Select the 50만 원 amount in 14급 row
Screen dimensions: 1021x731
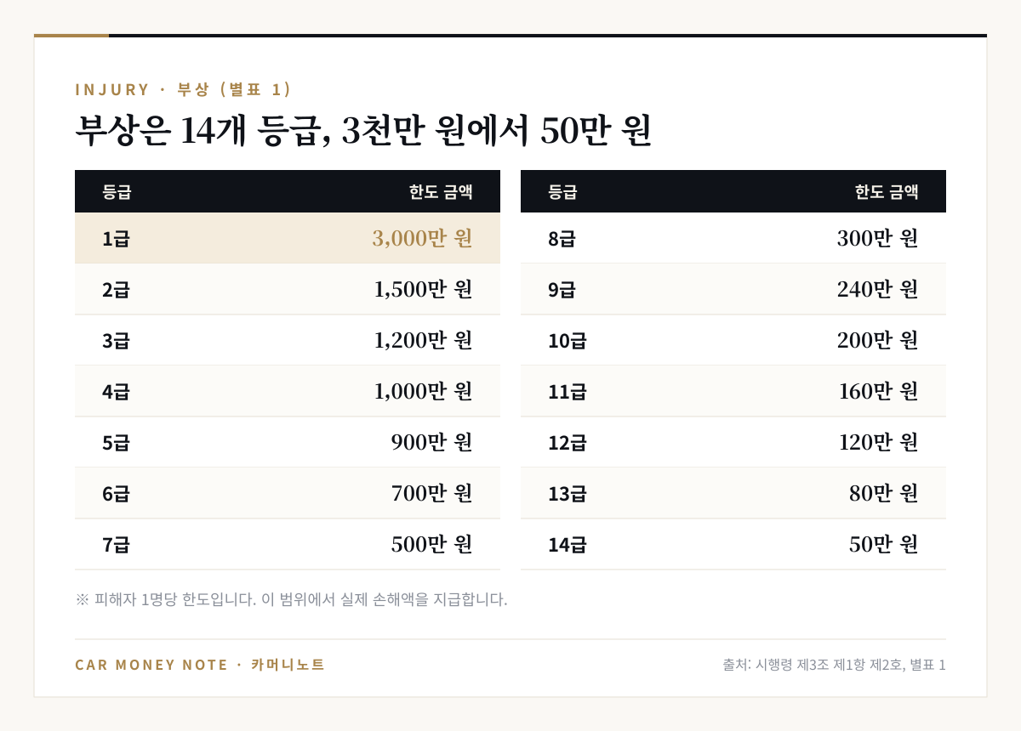tap(884, 544)
